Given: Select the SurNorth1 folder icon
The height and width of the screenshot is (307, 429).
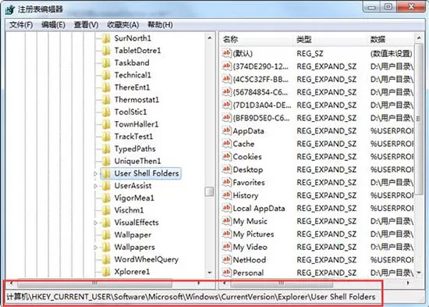Looking at the screenshot, I should click(x=106, y=38).
